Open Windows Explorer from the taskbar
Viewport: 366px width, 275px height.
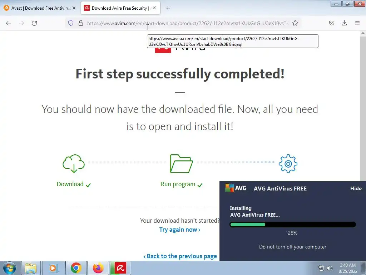(x=31, y=268)
